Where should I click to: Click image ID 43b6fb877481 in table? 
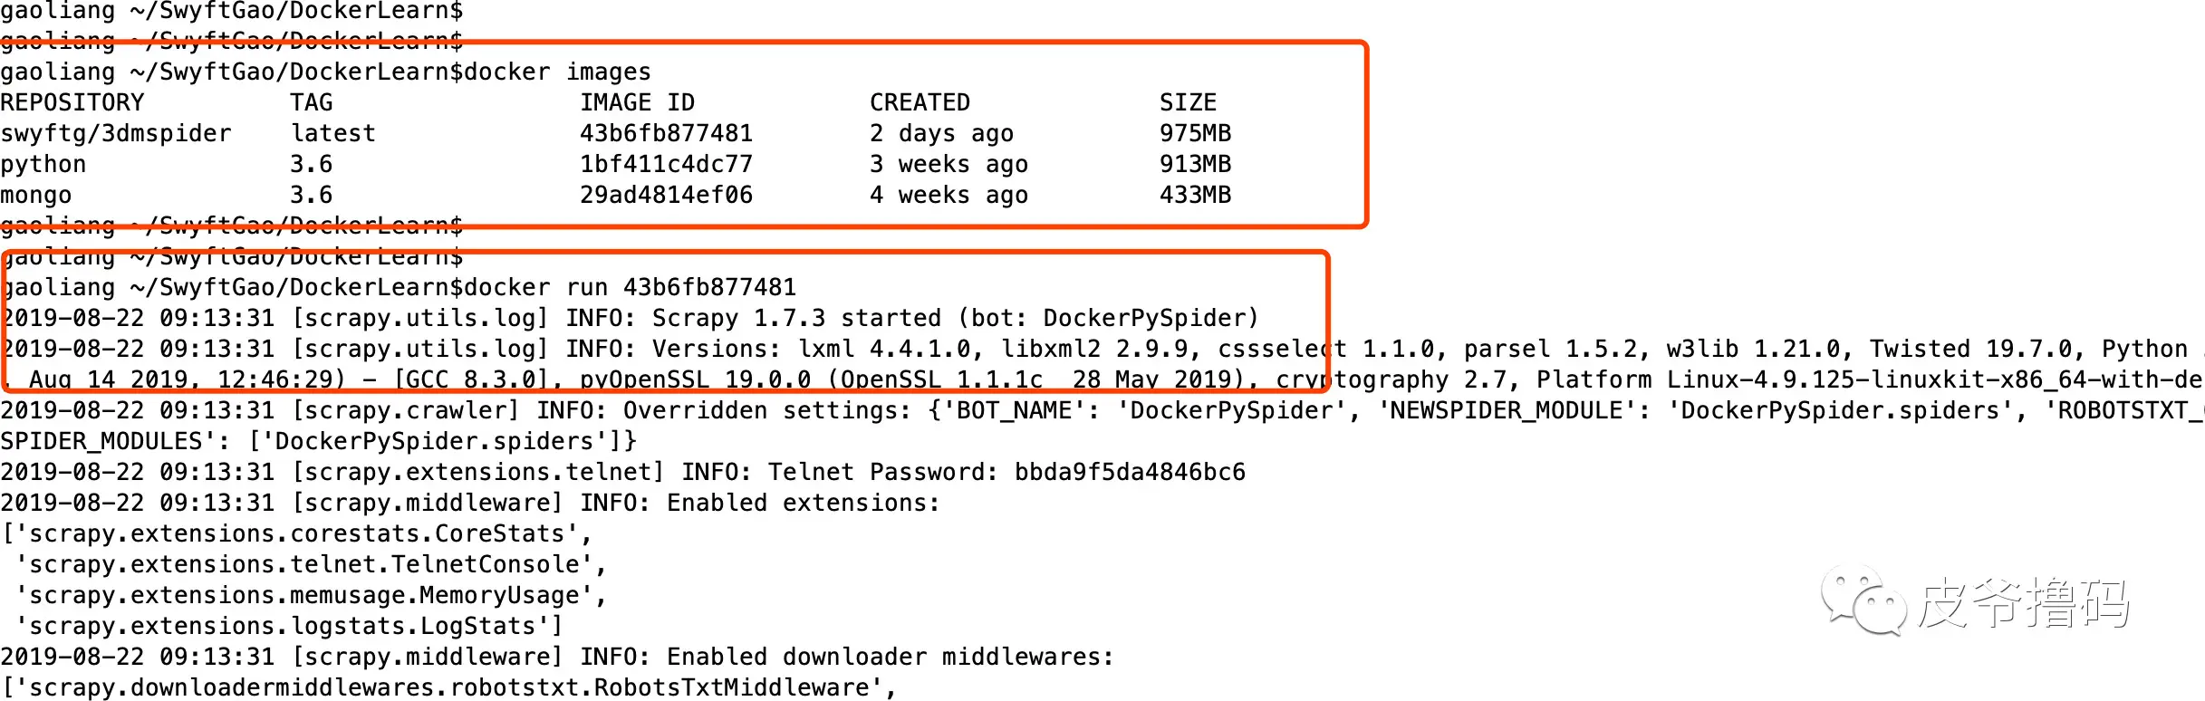point(666,133)
